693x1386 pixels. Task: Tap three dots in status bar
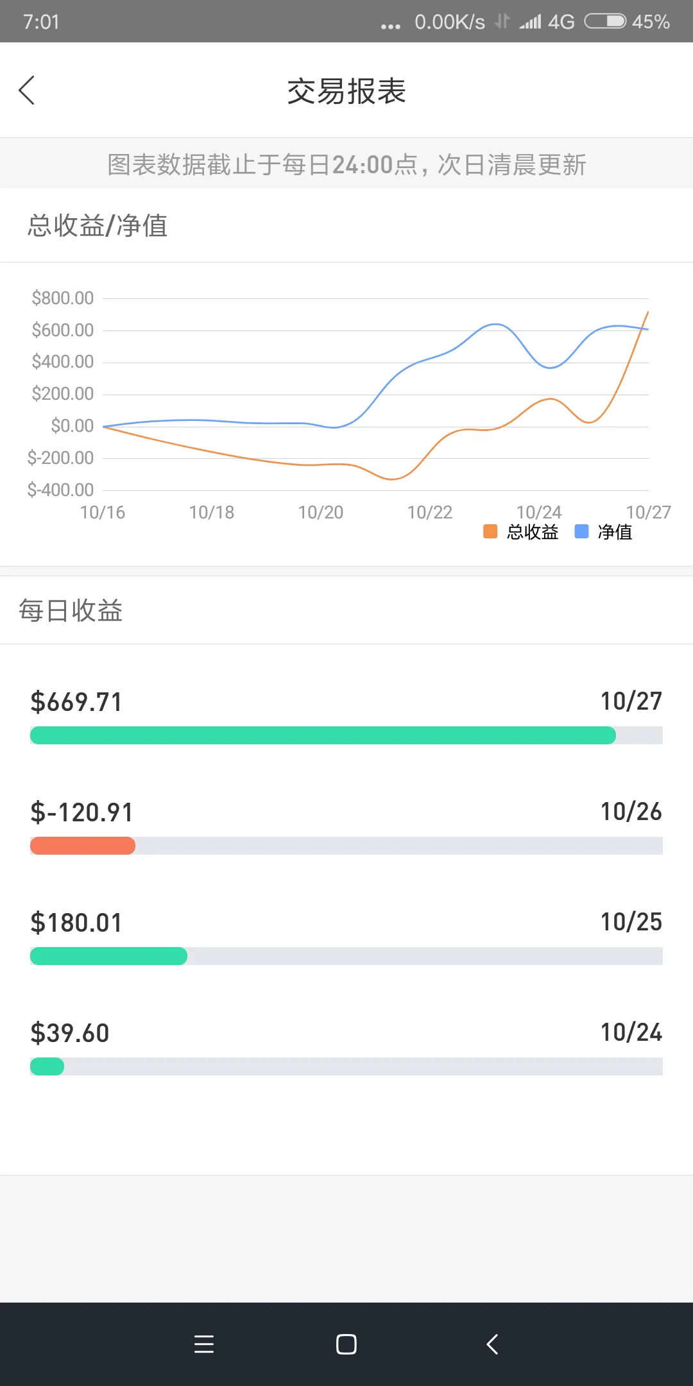click(x=390, y=26)
